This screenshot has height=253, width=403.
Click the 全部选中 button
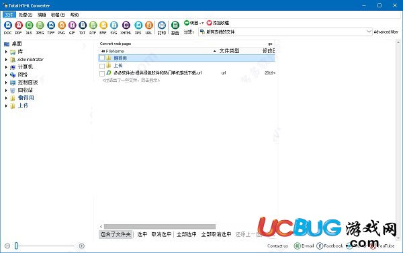point(187,234)
